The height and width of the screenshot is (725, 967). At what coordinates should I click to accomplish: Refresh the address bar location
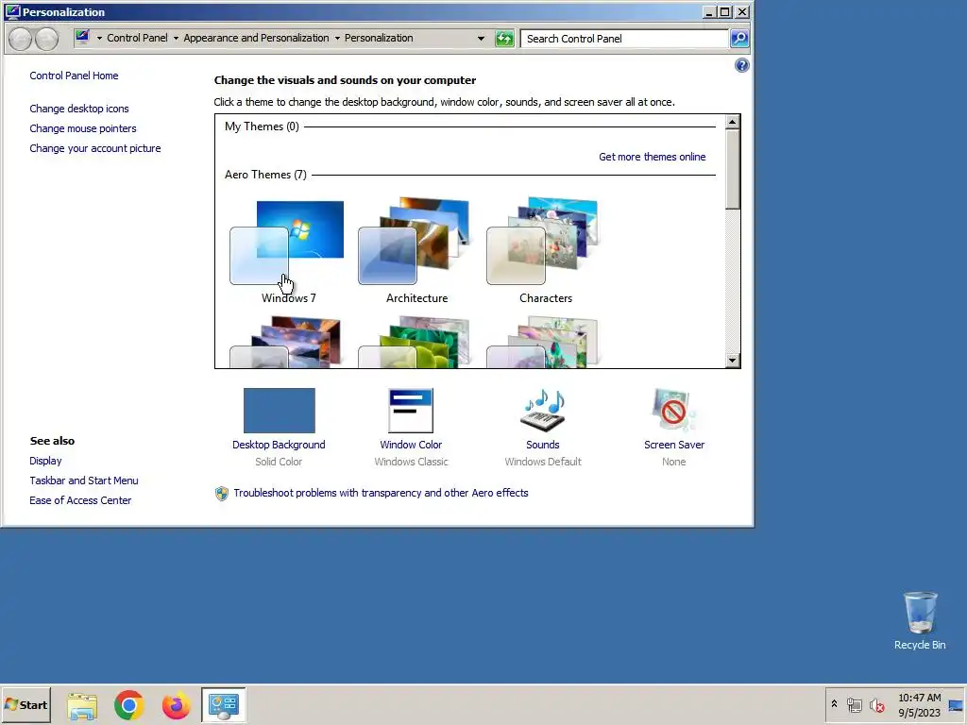click(504, 38)
